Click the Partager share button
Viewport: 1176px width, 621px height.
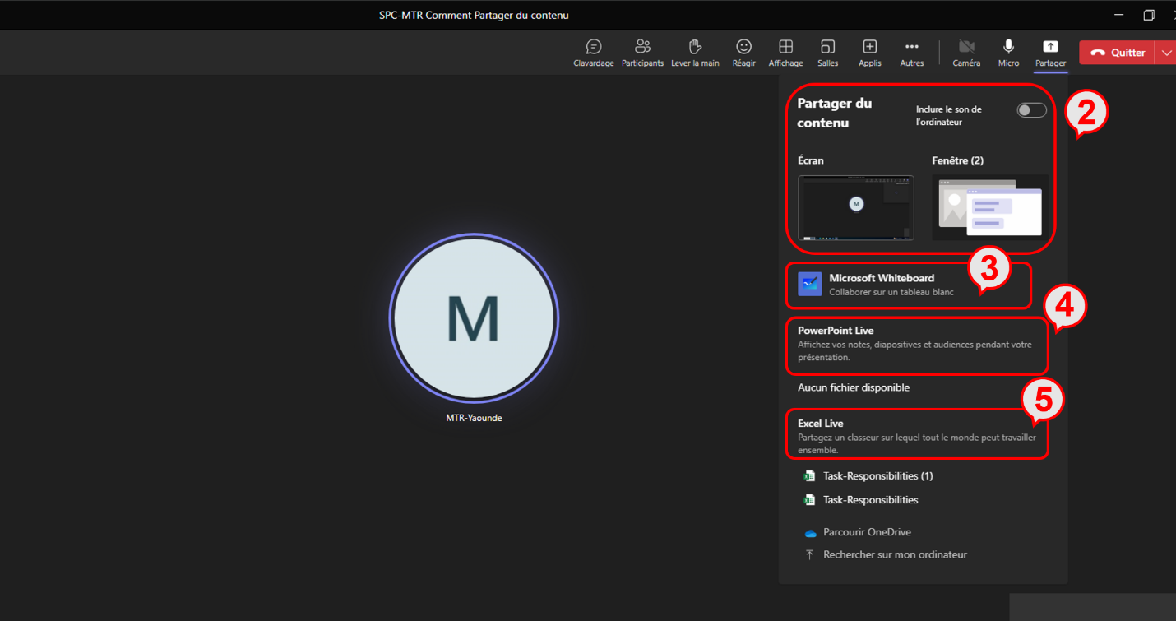point(1050,52)
